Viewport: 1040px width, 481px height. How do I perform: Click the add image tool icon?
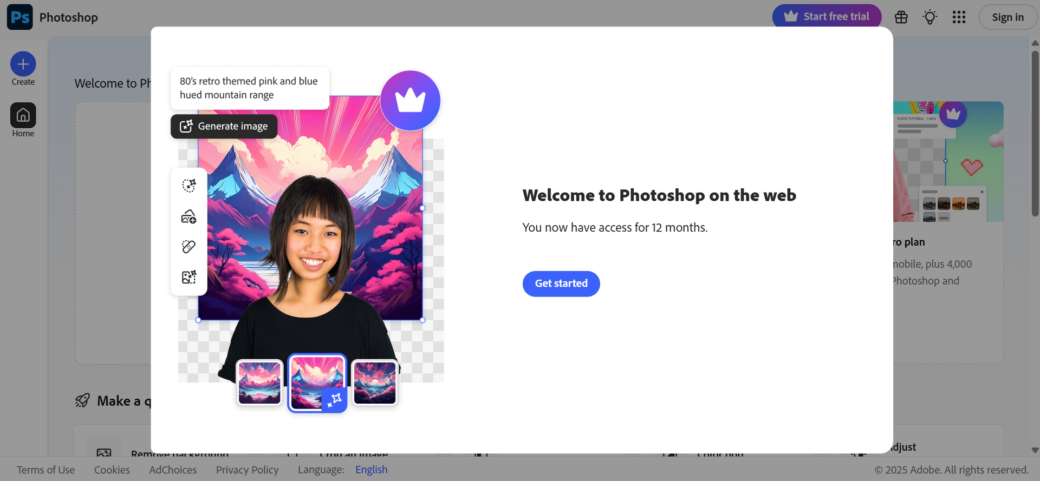click(188, 216)
